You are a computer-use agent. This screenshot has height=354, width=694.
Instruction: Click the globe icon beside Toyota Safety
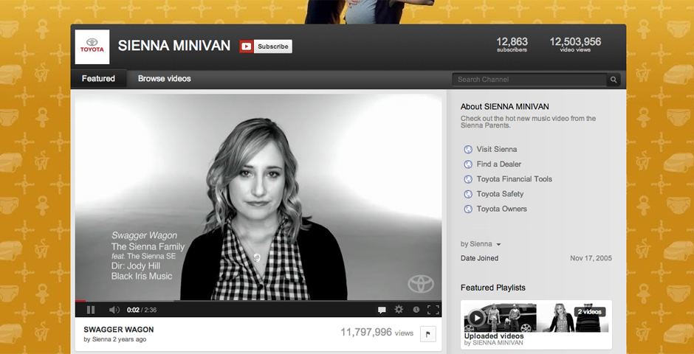pos(468,194)
